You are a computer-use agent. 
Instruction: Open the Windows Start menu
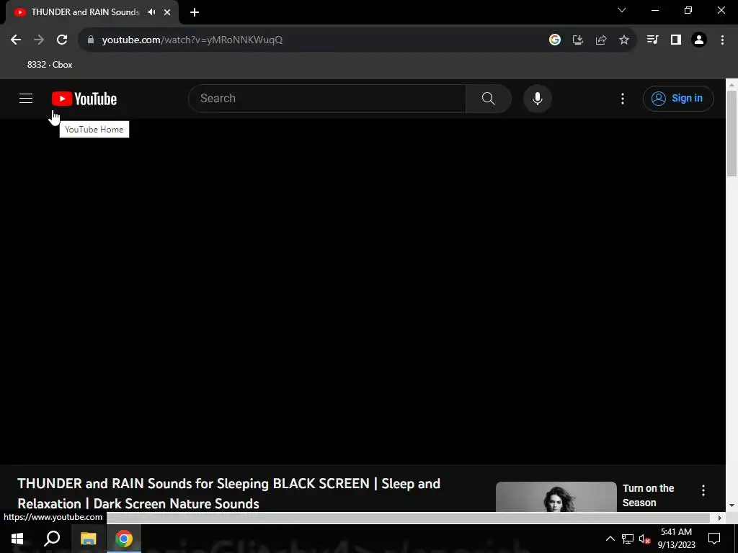[x=17, y=539]
